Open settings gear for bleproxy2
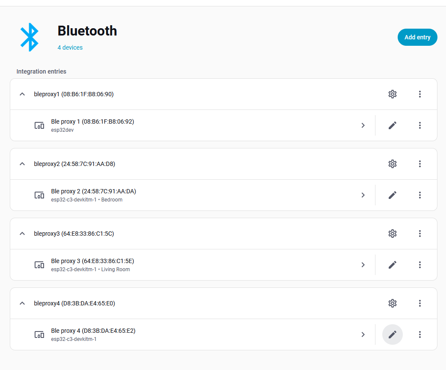The height and width of the screenshot is (370, 446). pyautogui.click(x=392, y=164)
